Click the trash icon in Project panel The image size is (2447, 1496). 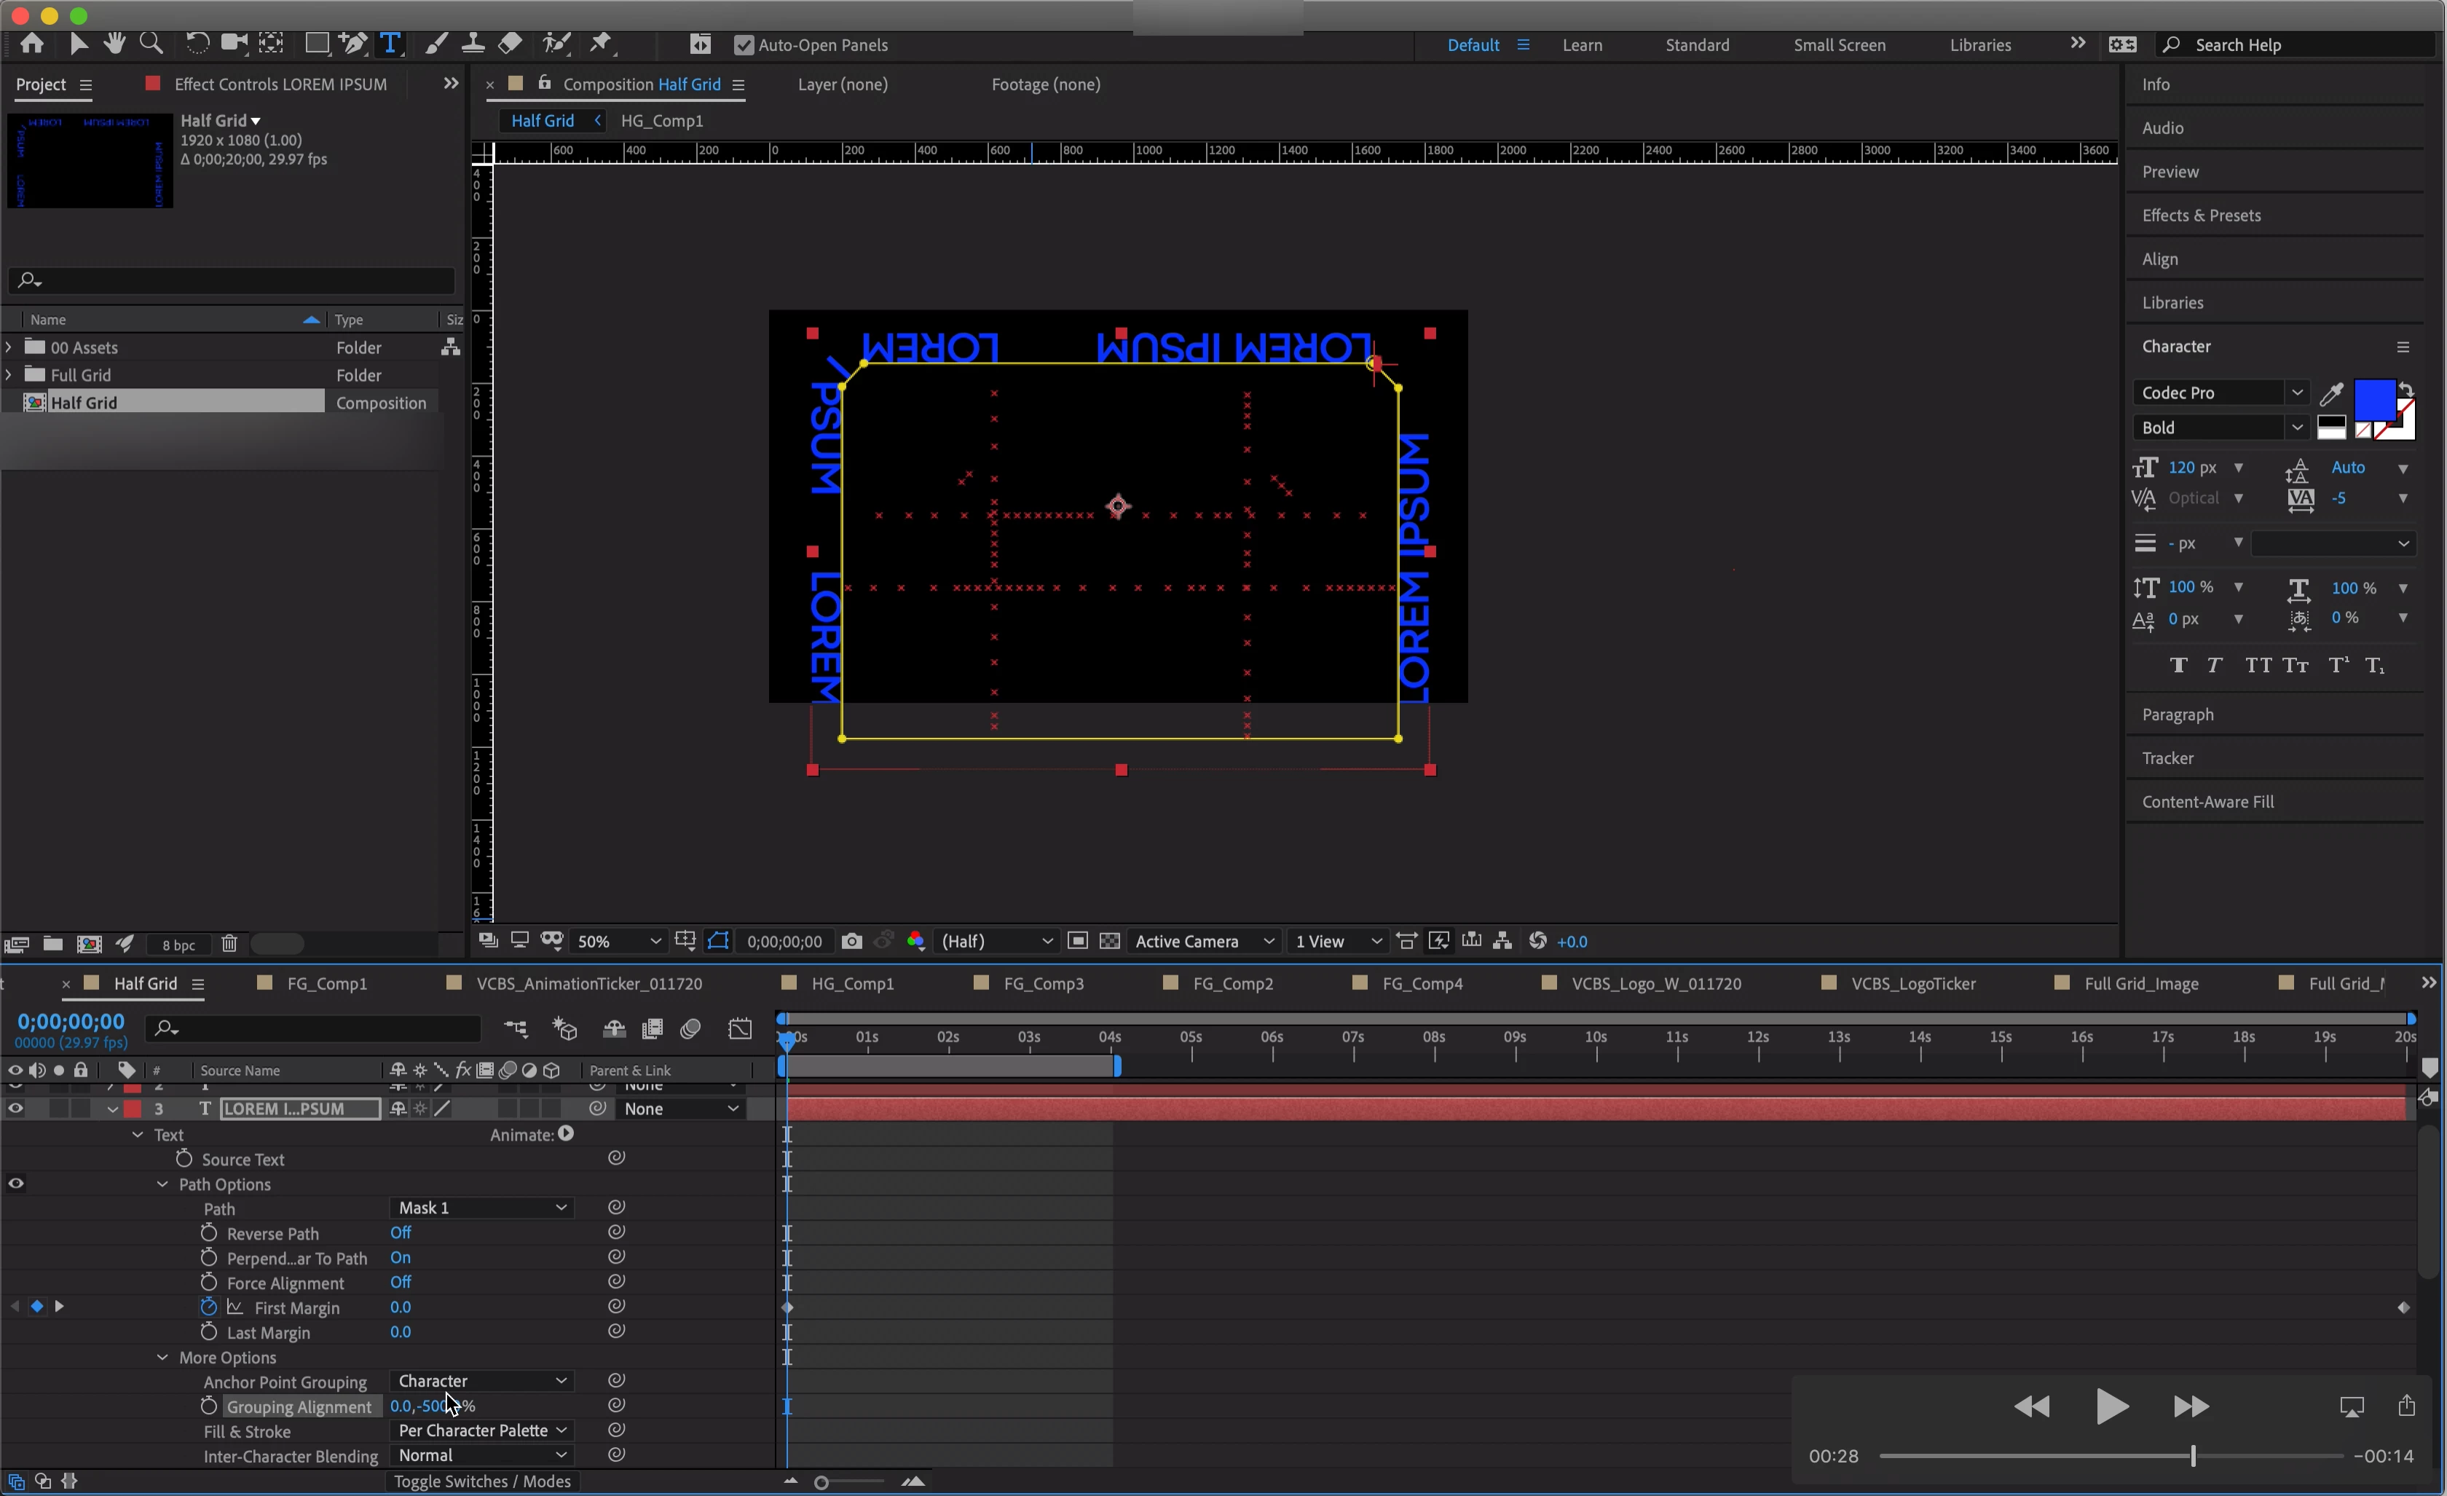229,944
